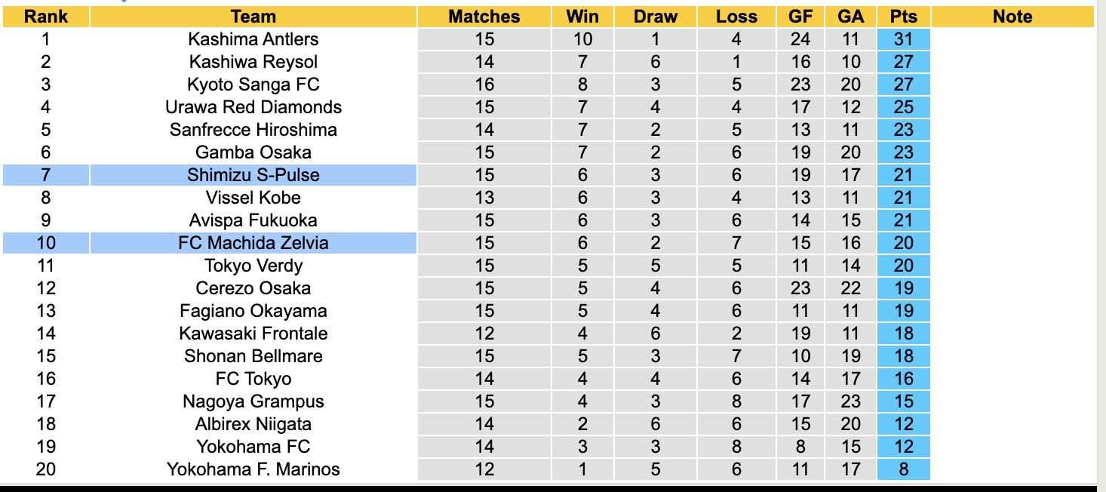Open the Shimizu S-Pulse team link
Screen dimensions: 1106x492
pyautogui.click(x=253, y=175)
